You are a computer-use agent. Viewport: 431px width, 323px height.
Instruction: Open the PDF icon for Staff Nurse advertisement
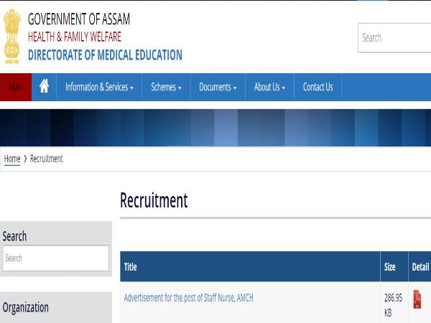(x=417, y=299)
